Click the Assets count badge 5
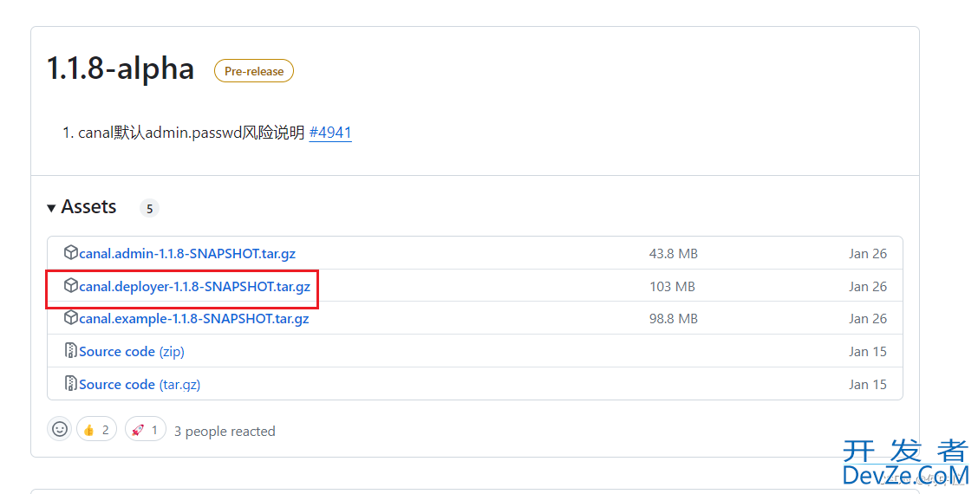The image size is (978, 494). (x=149, y=208)
